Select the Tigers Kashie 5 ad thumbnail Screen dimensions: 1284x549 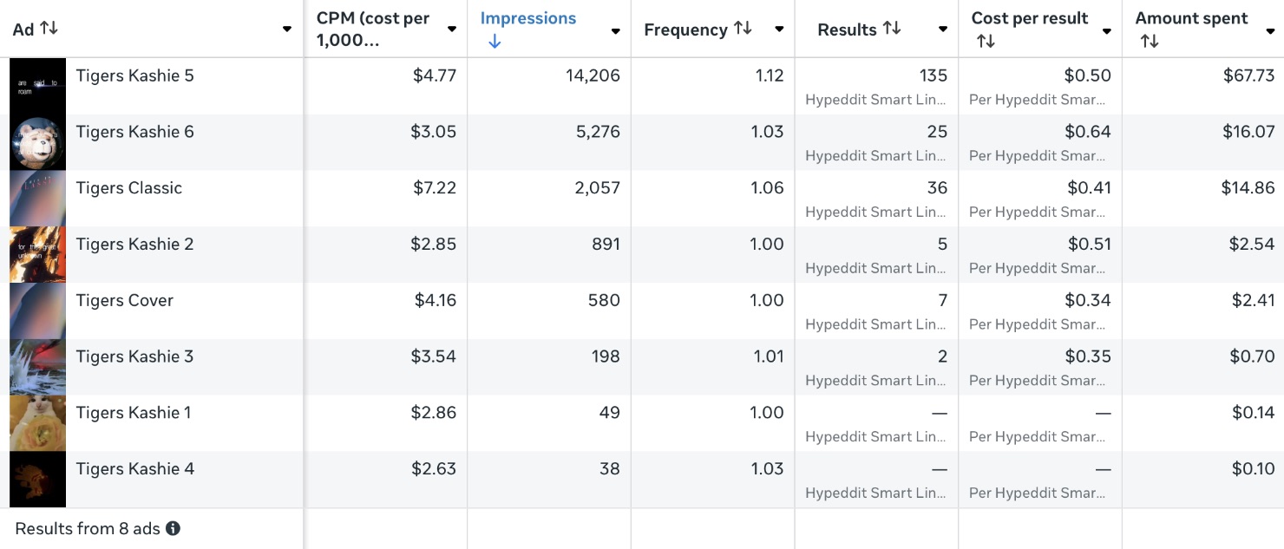38,86
